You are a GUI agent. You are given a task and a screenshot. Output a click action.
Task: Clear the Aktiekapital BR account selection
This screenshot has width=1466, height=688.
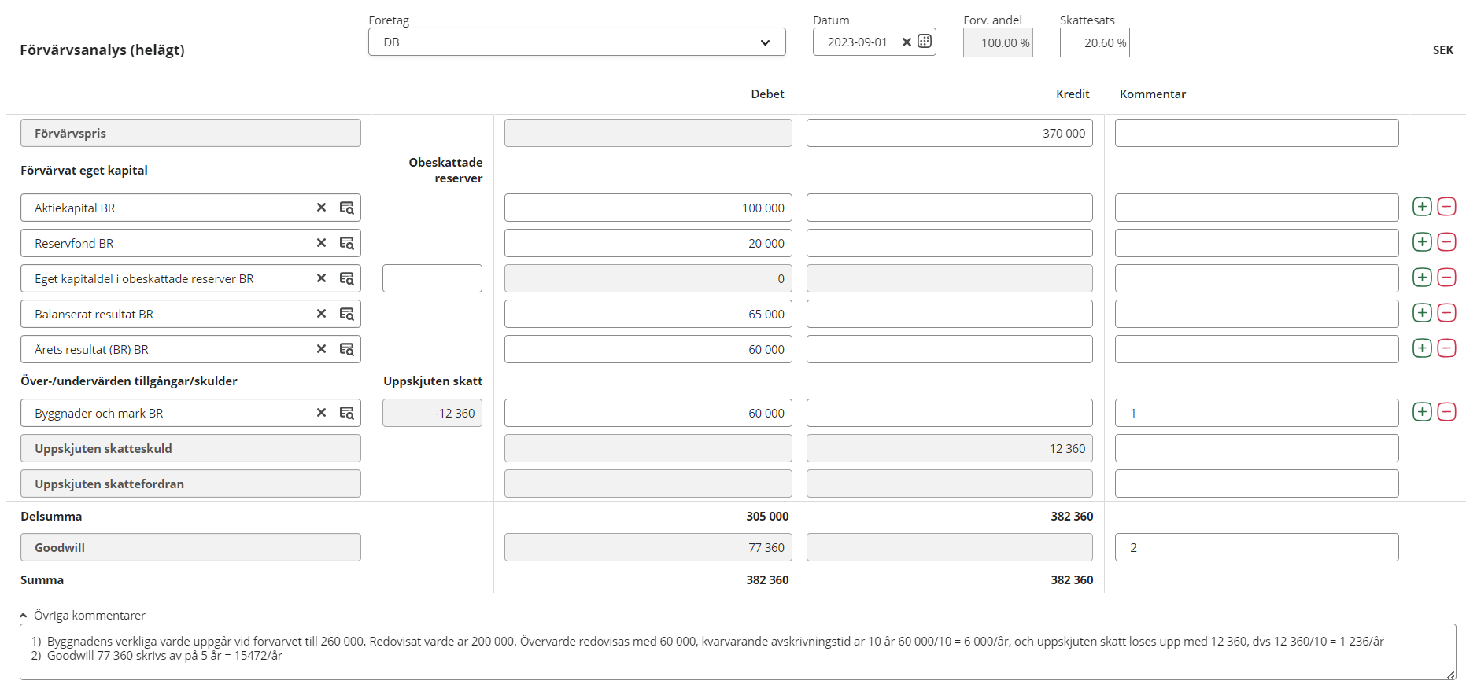321,208
